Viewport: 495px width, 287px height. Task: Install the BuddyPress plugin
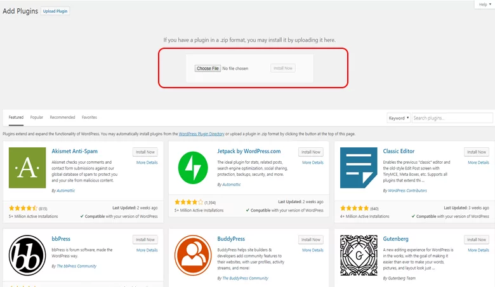[310, 239]
